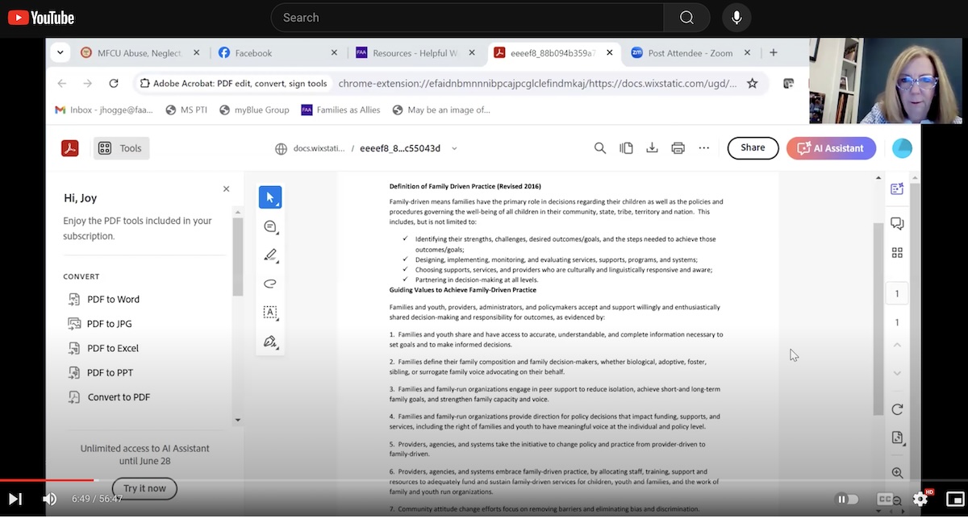Open the Chrome tab search dropdown
The width and height of the screenshot is (968, 518).
pos(60,53)
